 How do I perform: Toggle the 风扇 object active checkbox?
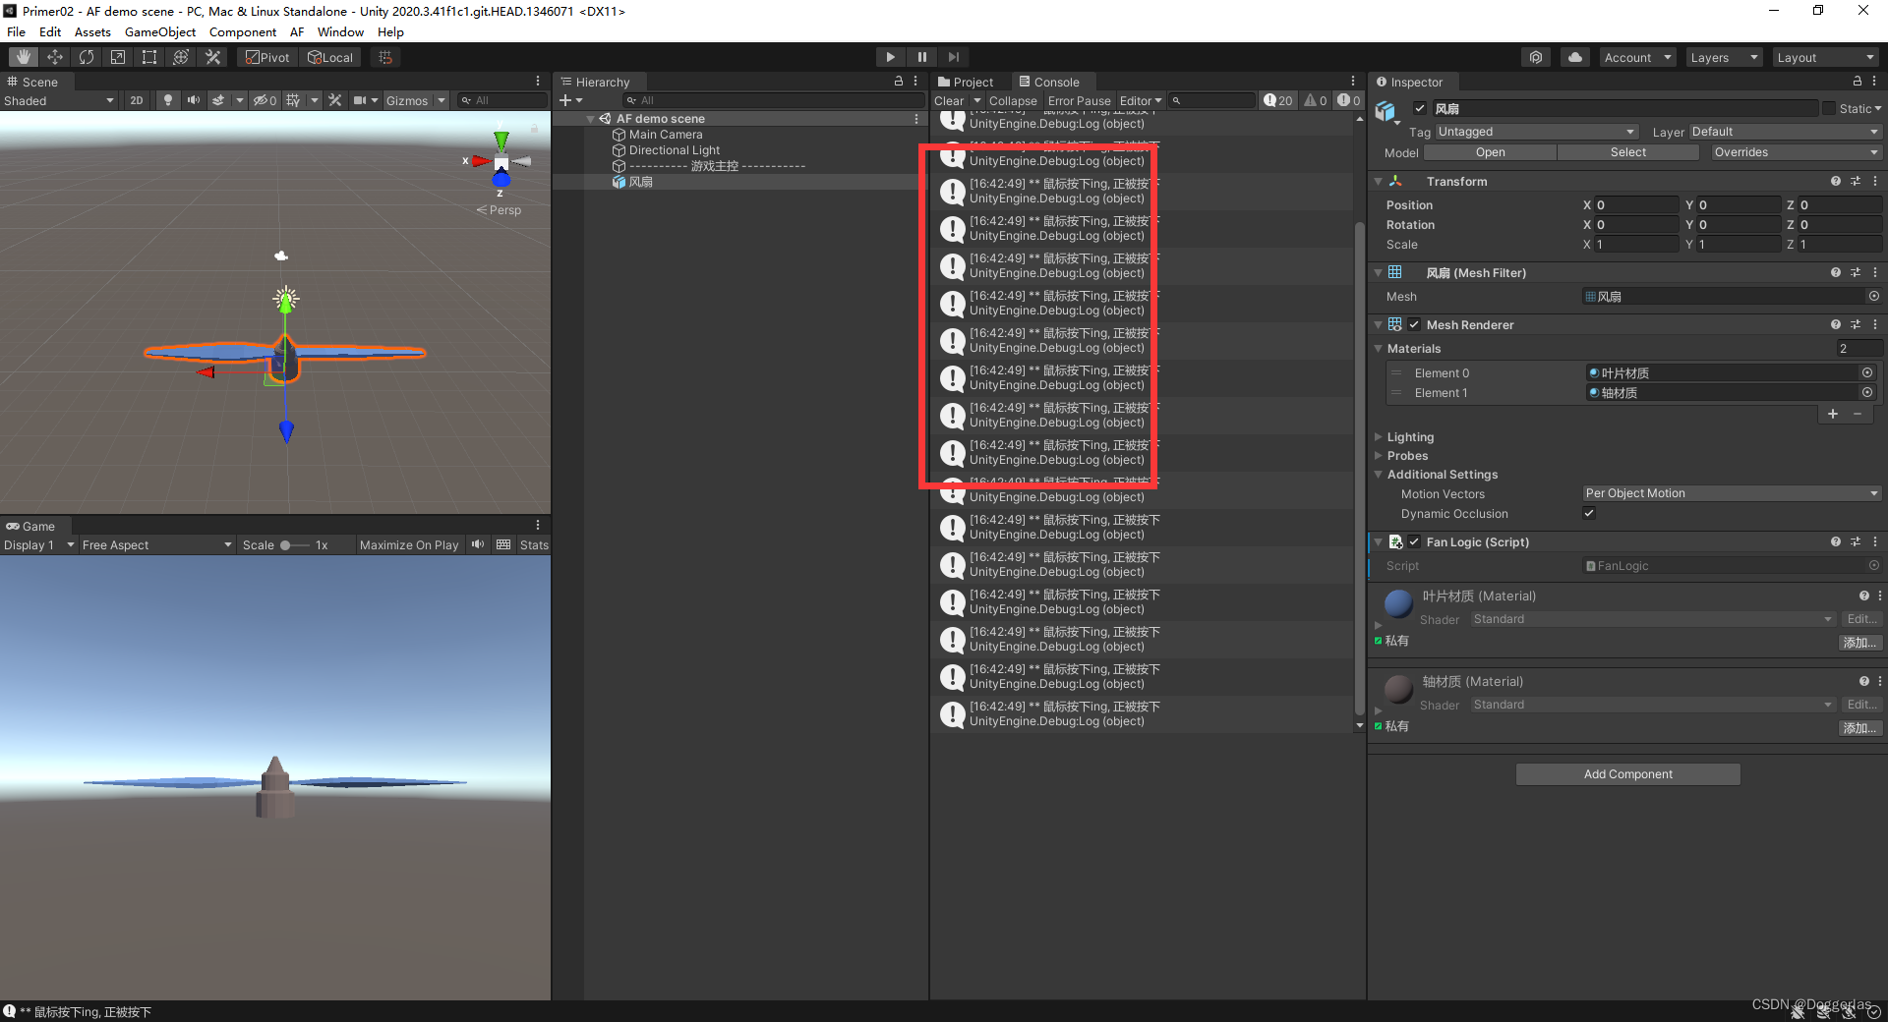(x=1420, y=108)
